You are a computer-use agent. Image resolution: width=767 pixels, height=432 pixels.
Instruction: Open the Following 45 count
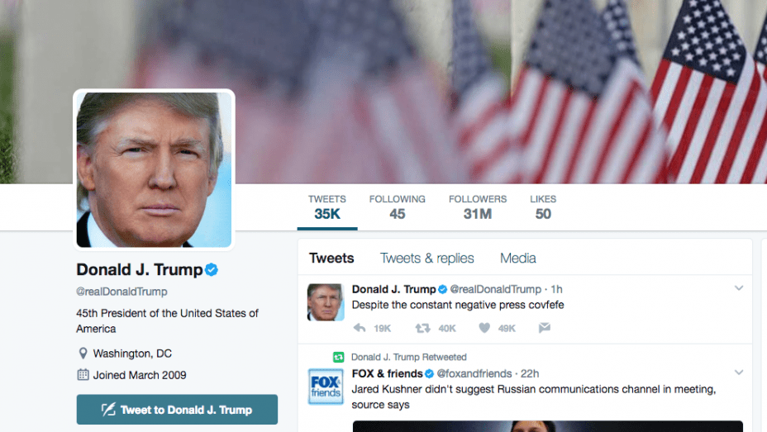[x=398, y=207]
